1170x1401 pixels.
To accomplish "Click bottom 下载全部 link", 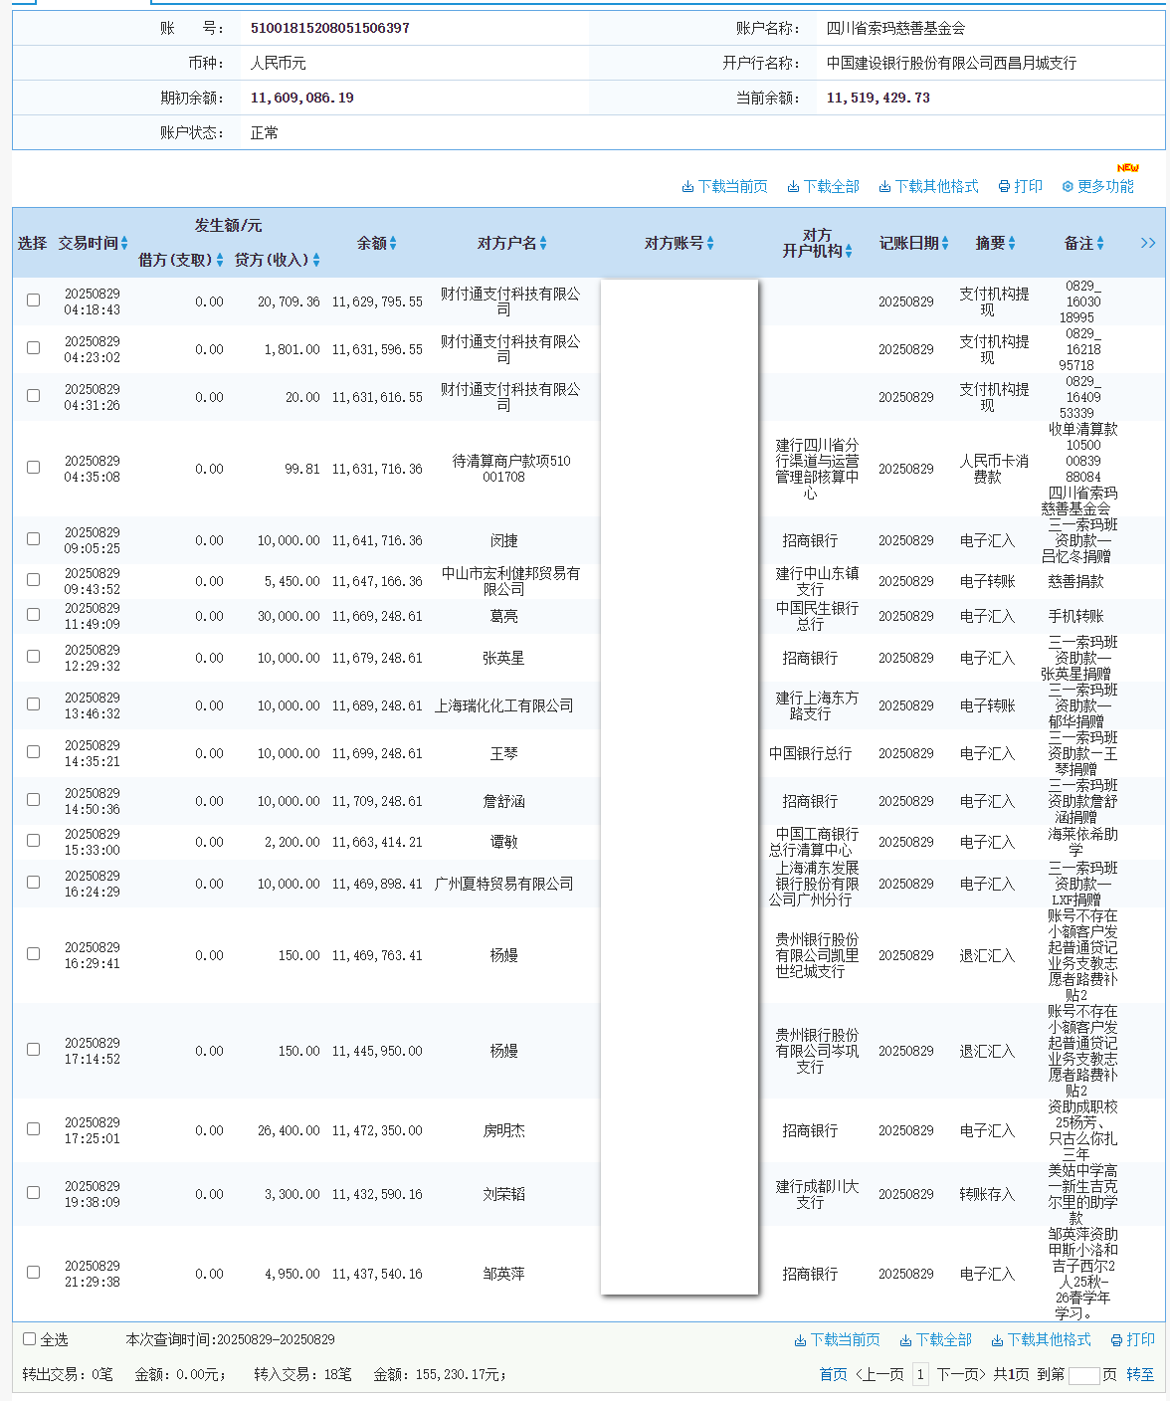I will click(935, 1340).
